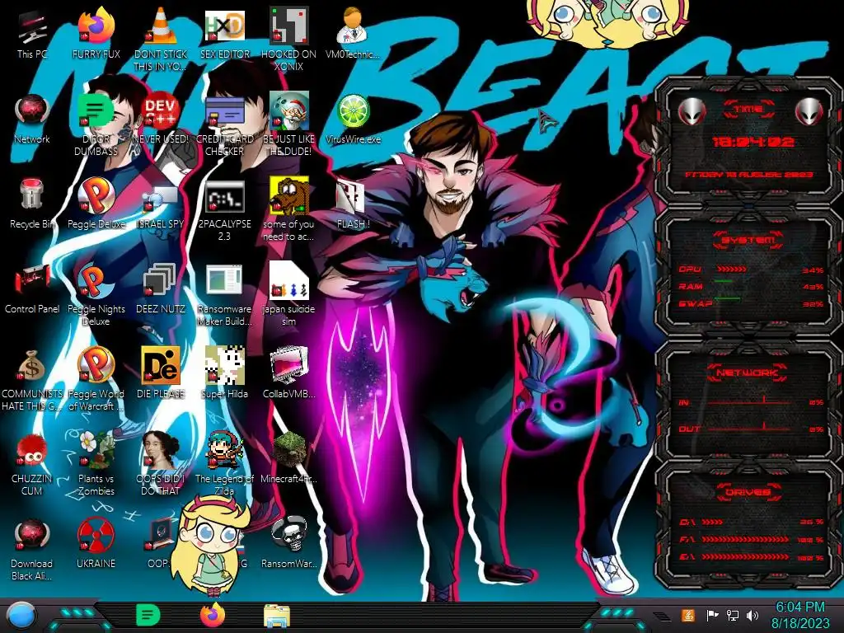844x633 pixels.
Task: Select the VLC cone desktop shortcut
Action: 160,39
